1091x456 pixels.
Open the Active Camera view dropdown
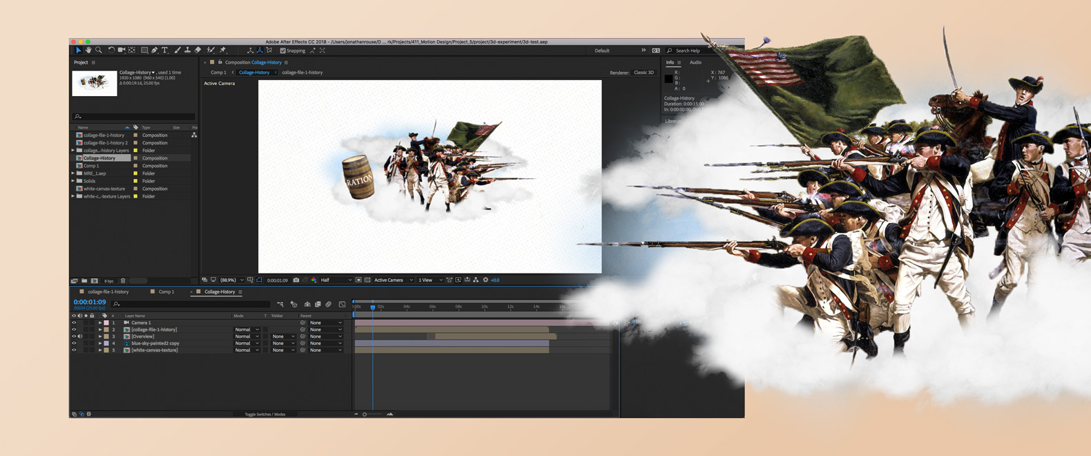point(394,281)
